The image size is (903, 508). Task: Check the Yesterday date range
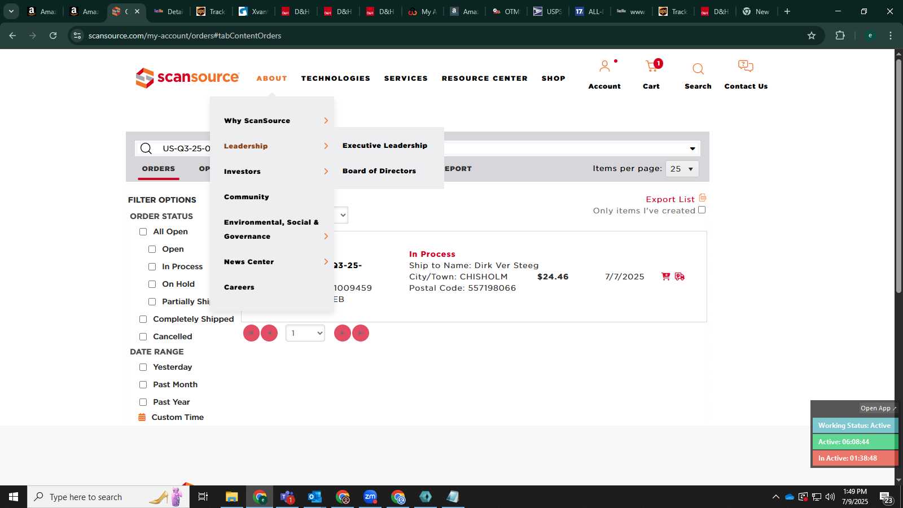(x=143, y=367)
